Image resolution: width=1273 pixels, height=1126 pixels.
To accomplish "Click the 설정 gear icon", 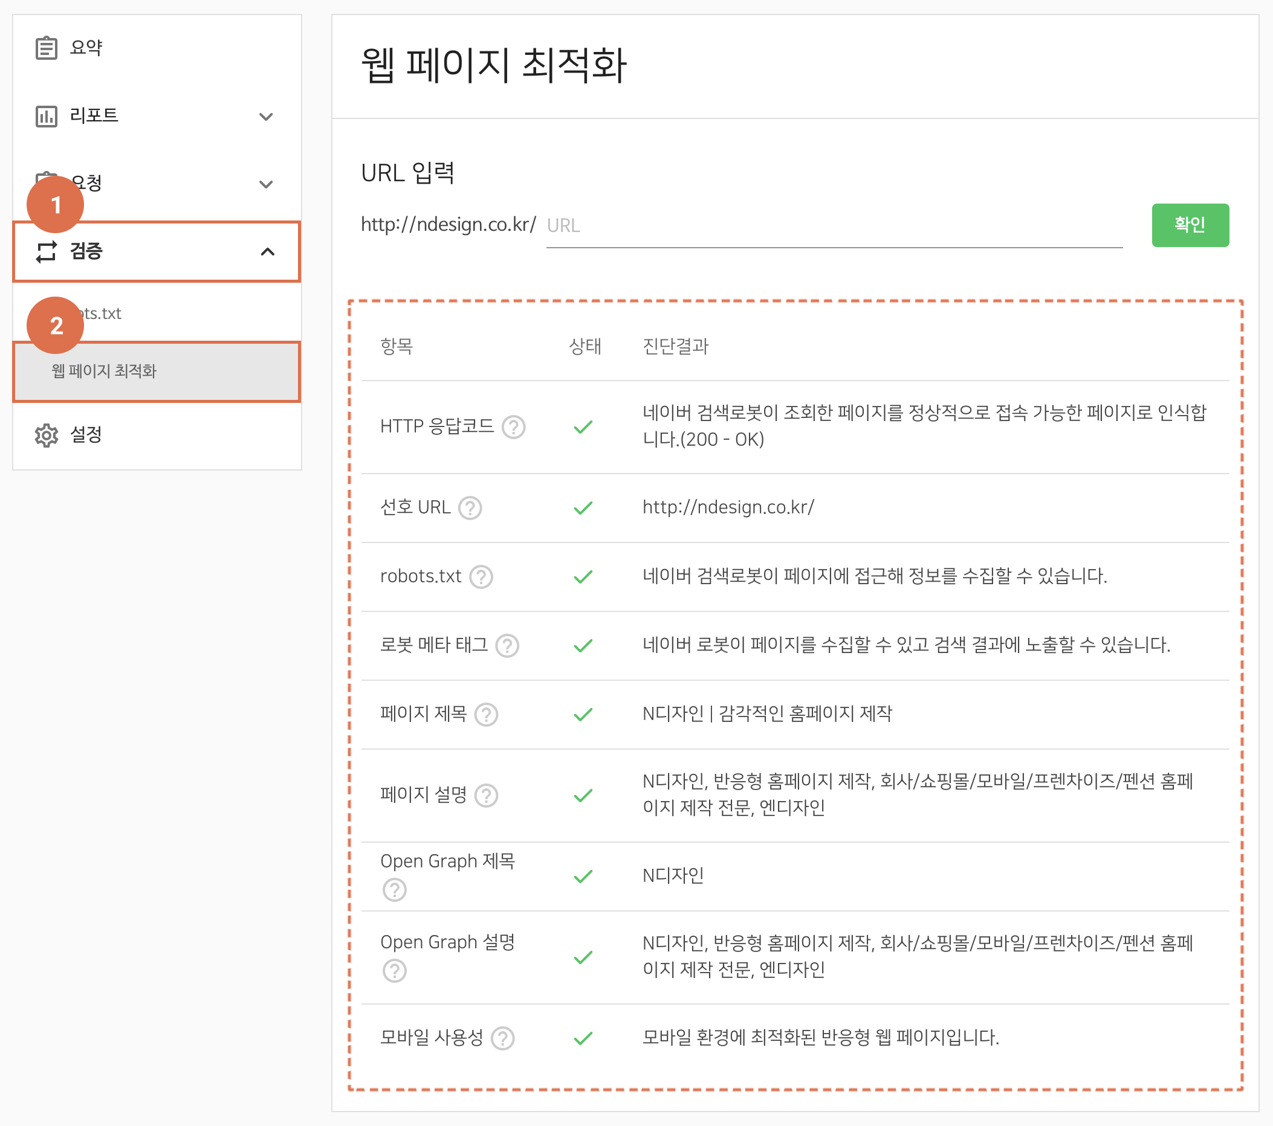I will (x=46, y=435).
